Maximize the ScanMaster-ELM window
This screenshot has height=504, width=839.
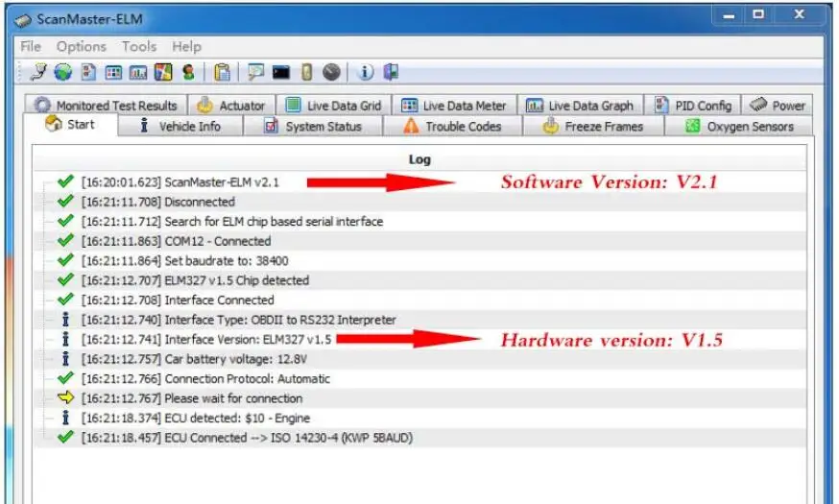tap(758, 15)
